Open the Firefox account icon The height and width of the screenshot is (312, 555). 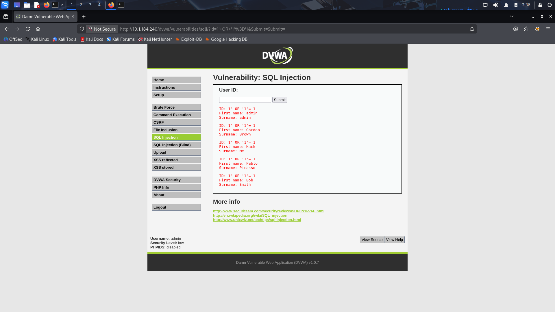[516, 29]
